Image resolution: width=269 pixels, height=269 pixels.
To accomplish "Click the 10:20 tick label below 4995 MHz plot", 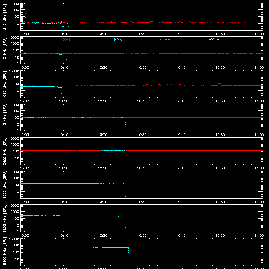I will tap(103, 202).
